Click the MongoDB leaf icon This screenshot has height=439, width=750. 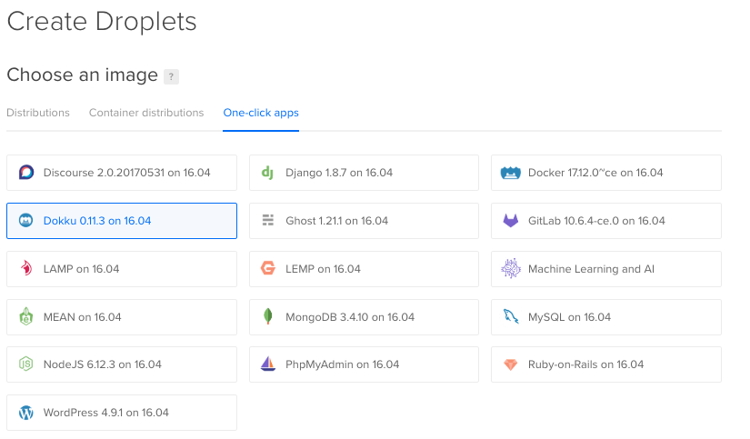coord(267,317)
